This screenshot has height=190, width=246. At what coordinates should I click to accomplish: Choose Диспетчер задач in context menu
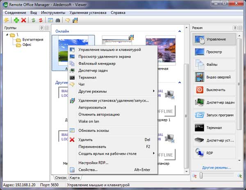tap(113, 70)
